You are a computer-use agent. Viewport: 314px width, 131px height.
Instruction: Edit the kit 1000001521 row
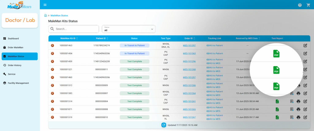[305, 69]
